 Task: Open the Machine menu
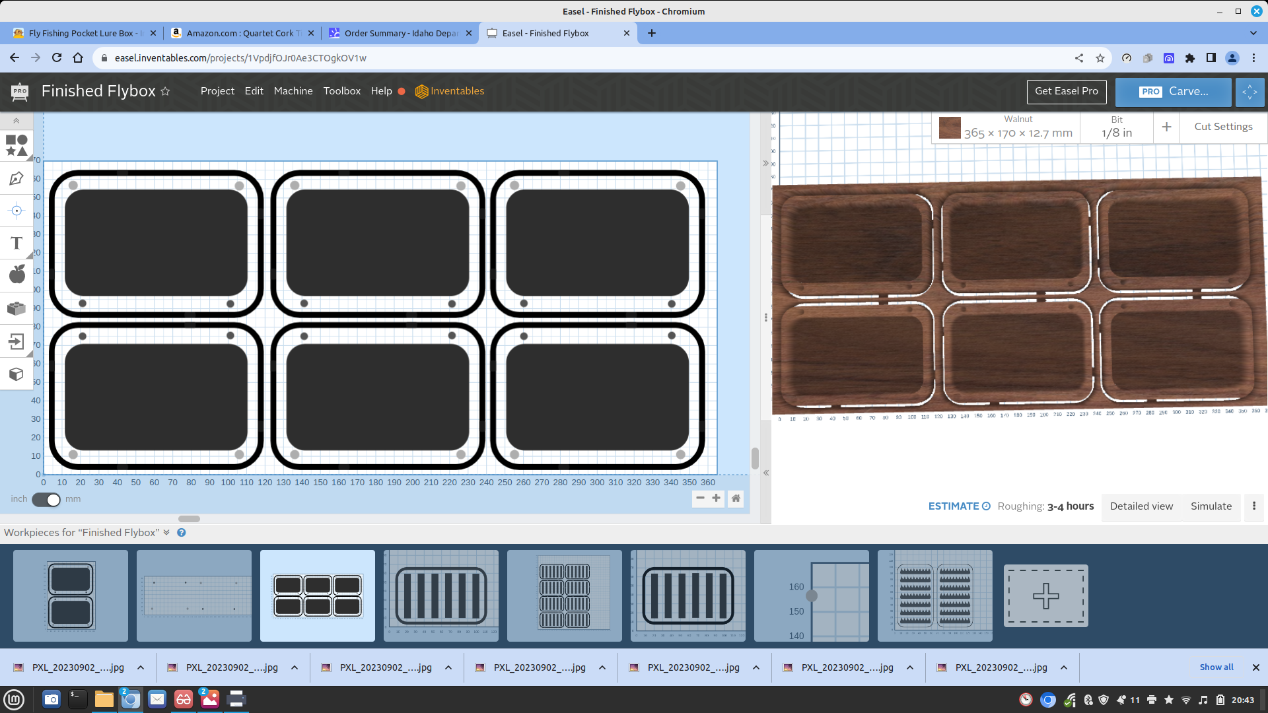[293, 91]
